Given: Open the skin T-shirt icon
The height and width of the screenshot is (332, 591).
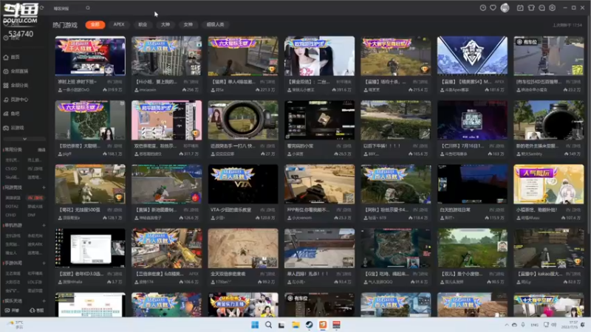Looking at the screenshot, I should 531,7.
